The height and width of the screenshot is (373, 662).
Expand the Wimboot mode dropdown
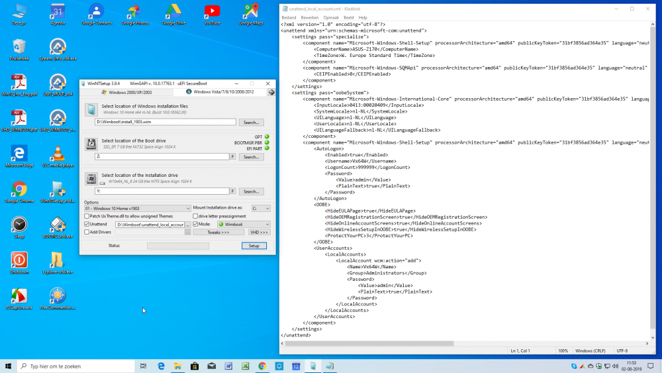point(243,225)
